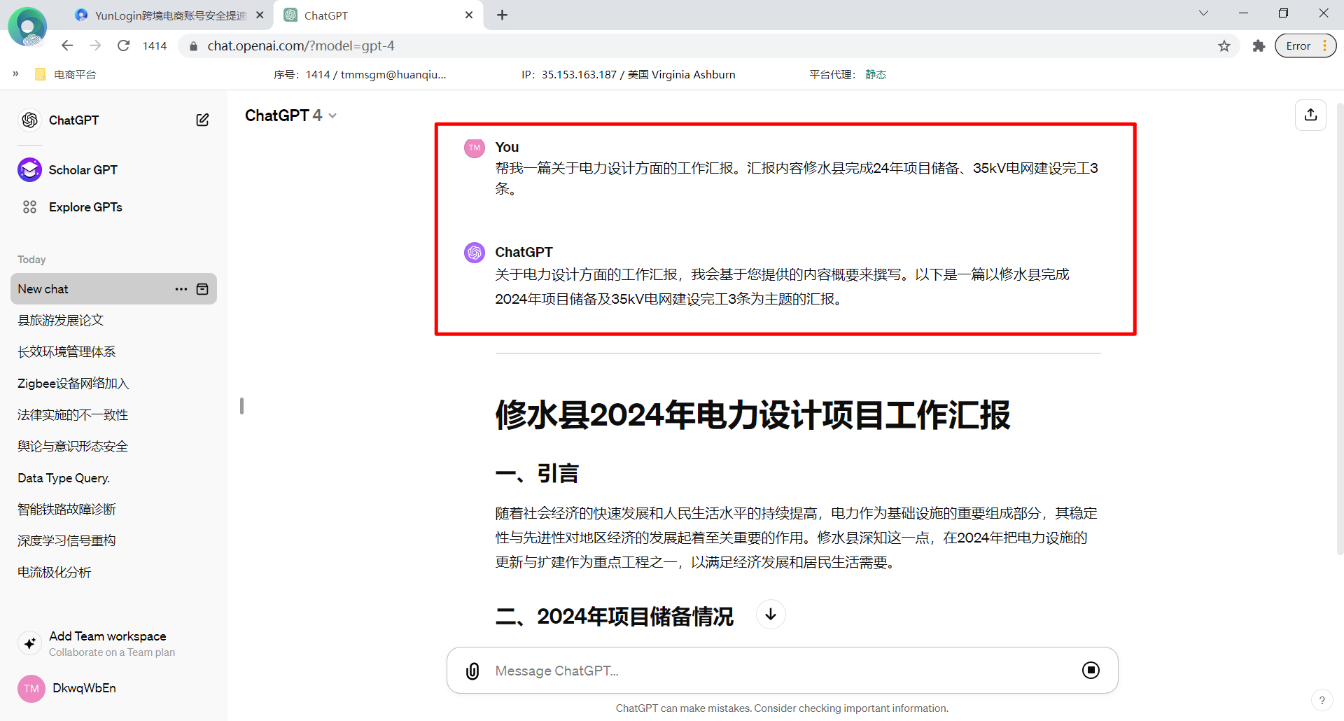Open the 深度学习信号重构 chat
Screen dimensions: 1344x721
point(113,540)
